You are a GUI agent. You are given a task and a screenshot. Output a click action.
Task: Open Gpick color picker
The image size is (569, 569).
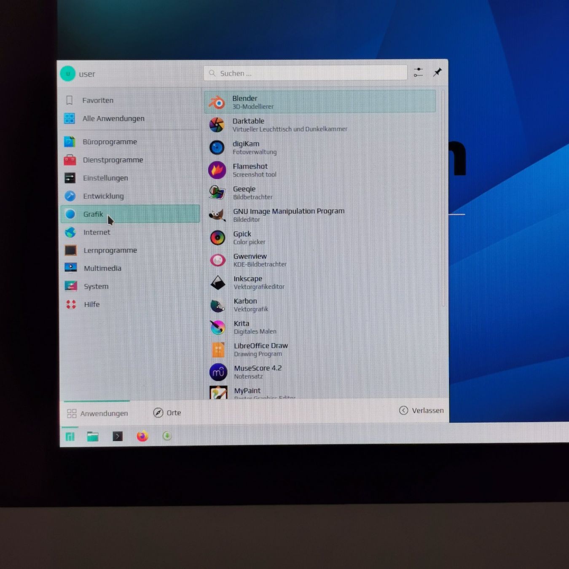coord(320,238)
